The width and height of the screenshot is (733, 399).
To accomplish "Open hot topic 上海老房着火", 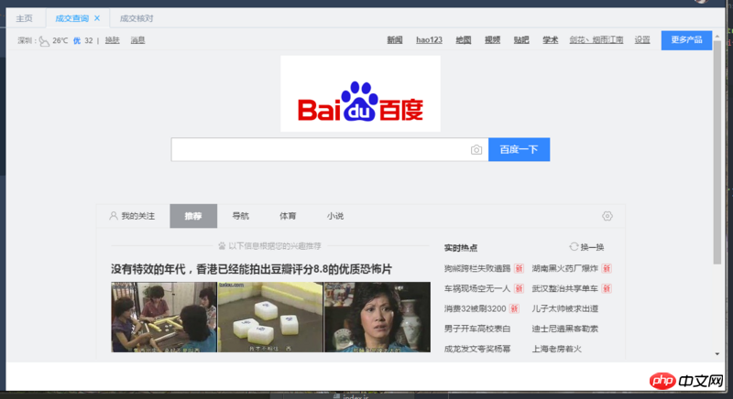I will pos(556,349).
